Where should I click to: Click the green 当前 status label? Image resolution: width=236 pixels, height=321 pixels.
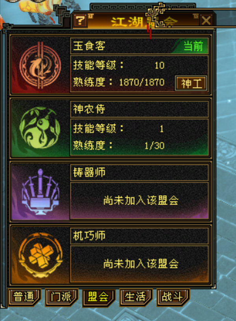click(193, 46)
